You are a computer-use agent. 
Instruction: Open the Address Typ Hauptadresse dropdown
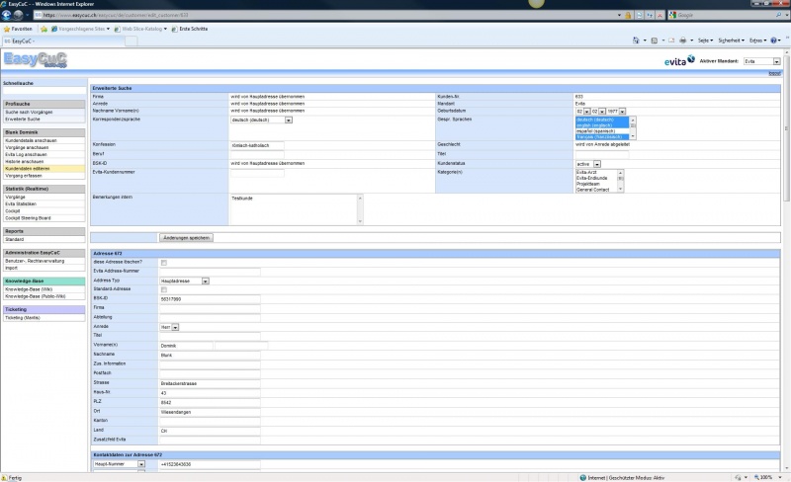184,281
